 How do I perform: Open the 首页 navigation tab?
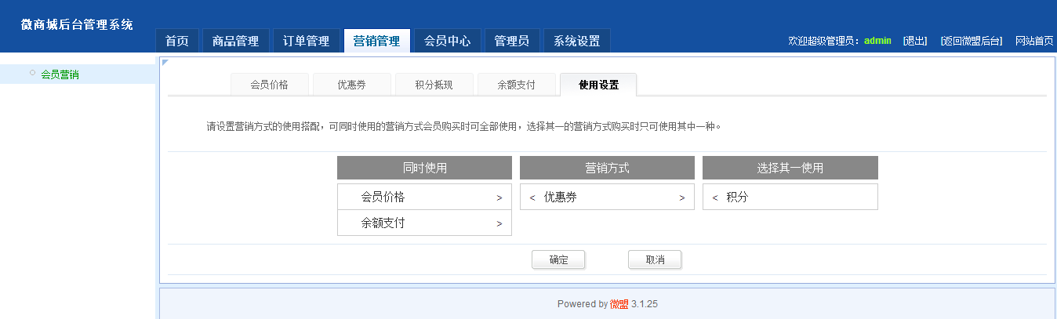click(x=177, y=42)
